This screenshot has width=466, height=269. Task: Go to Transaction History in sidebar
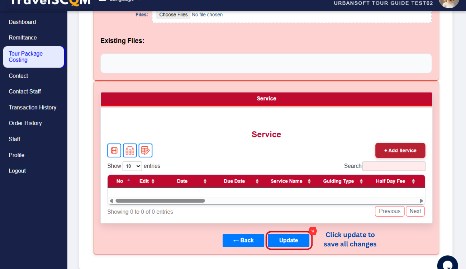(x=33, y=108)
